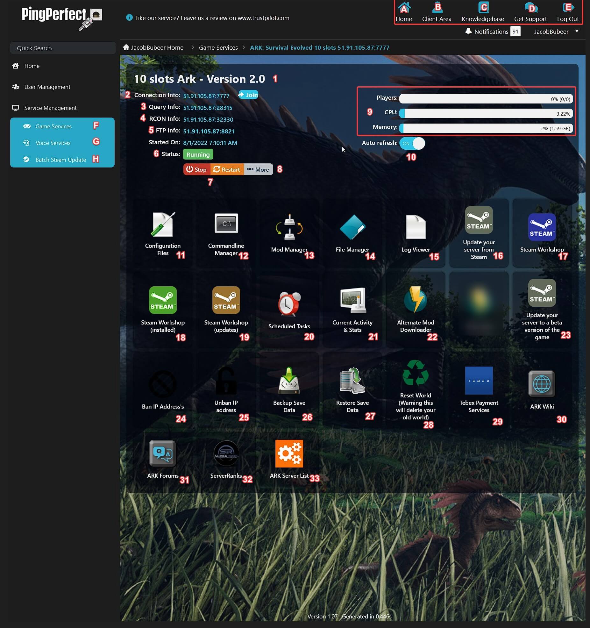Open the Log Viewer
The width and height of the screenshot is (590, 628).
[416, 227]
